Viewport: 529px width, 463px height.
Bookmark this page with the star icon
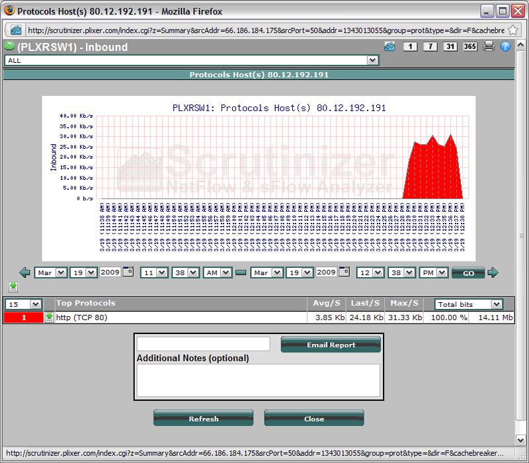(513, 30)
